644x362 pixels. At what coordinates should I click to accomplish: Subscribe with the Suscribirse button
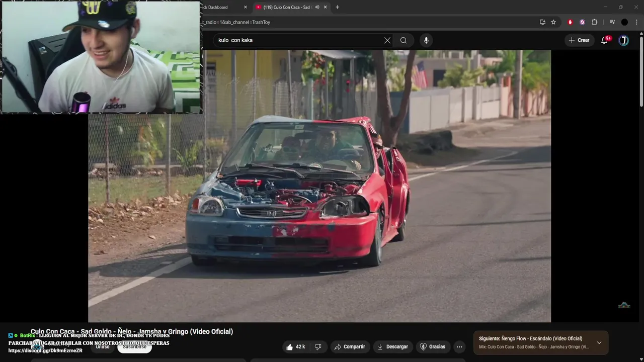click(x=134, y=347)
